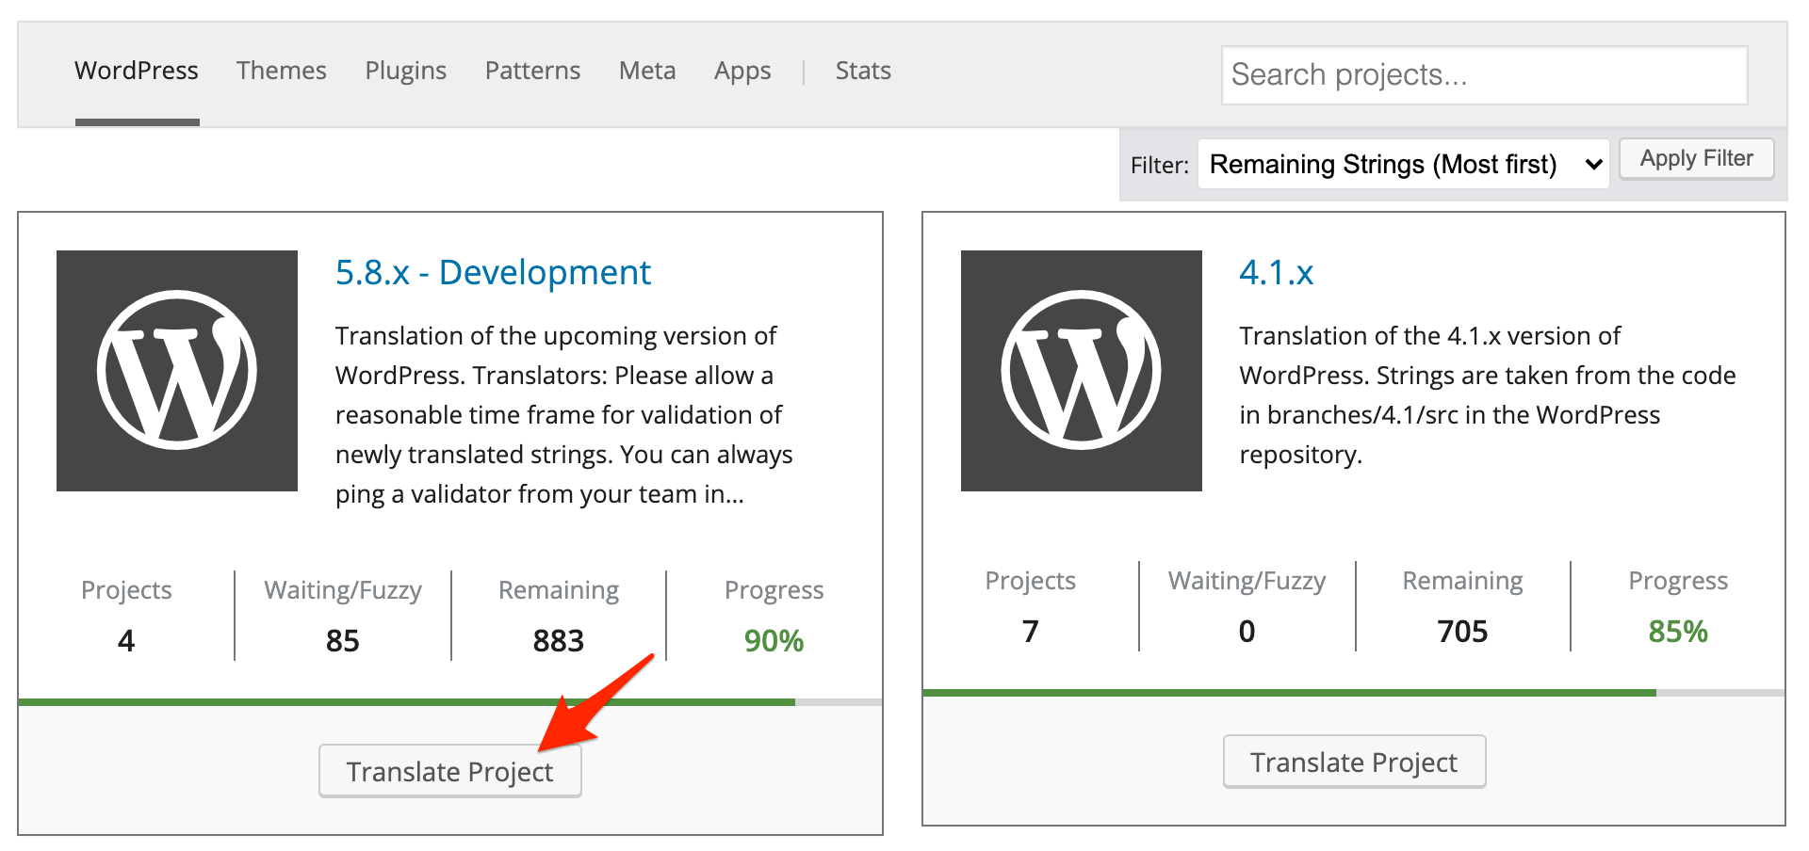Open the WordPress tab
The width and height of the screenshot is (1809, 851).
point(137,72)
